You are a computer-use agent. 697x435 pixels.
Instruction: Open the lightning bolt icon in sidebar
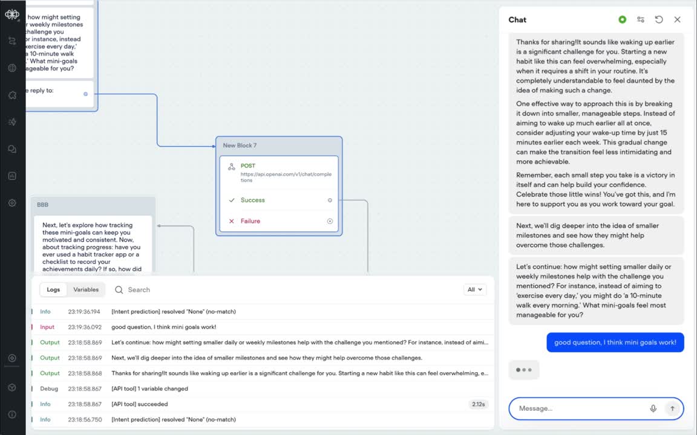(12, 122)
